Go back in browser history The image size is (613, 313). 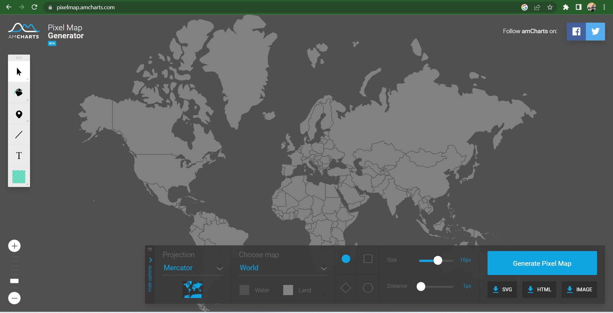9,7
